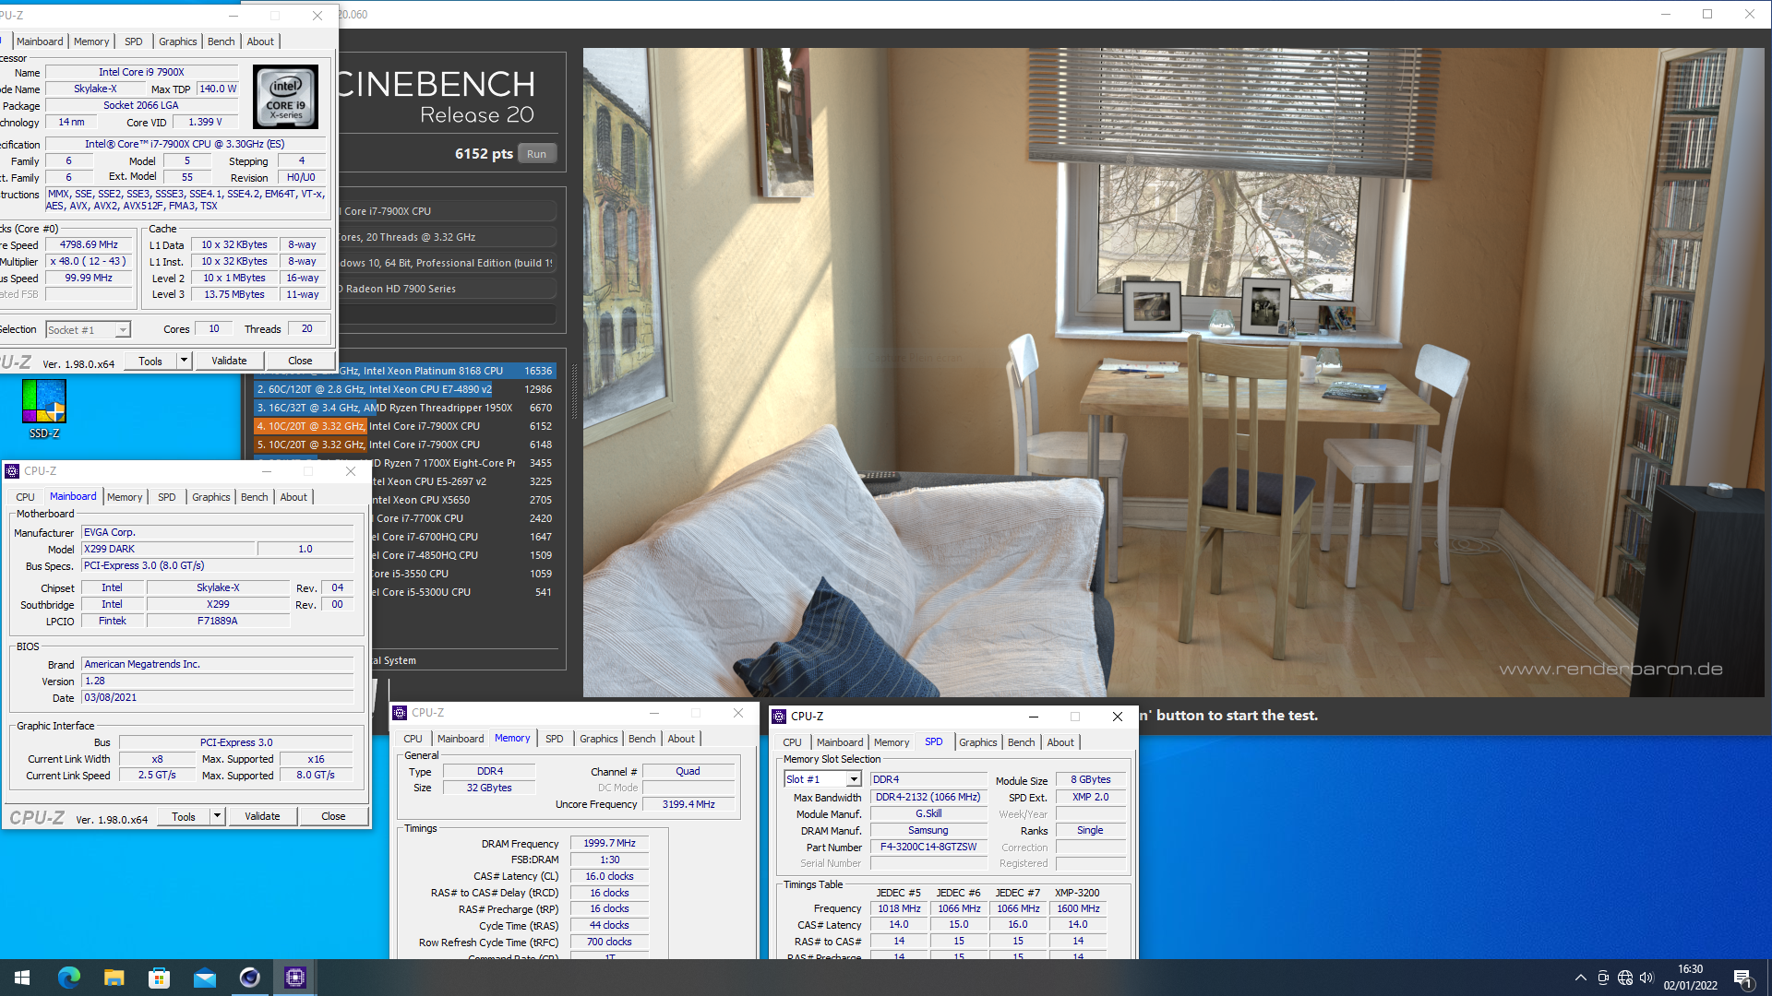The height and width of the screenshot is (996, 1772).
Task: Expand Tools dropdown arrow in Mainboard CPU-Z
Action: point(217,816)
